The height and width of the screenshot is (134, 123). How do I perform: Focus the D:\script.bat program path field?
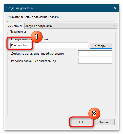point(49,45)
